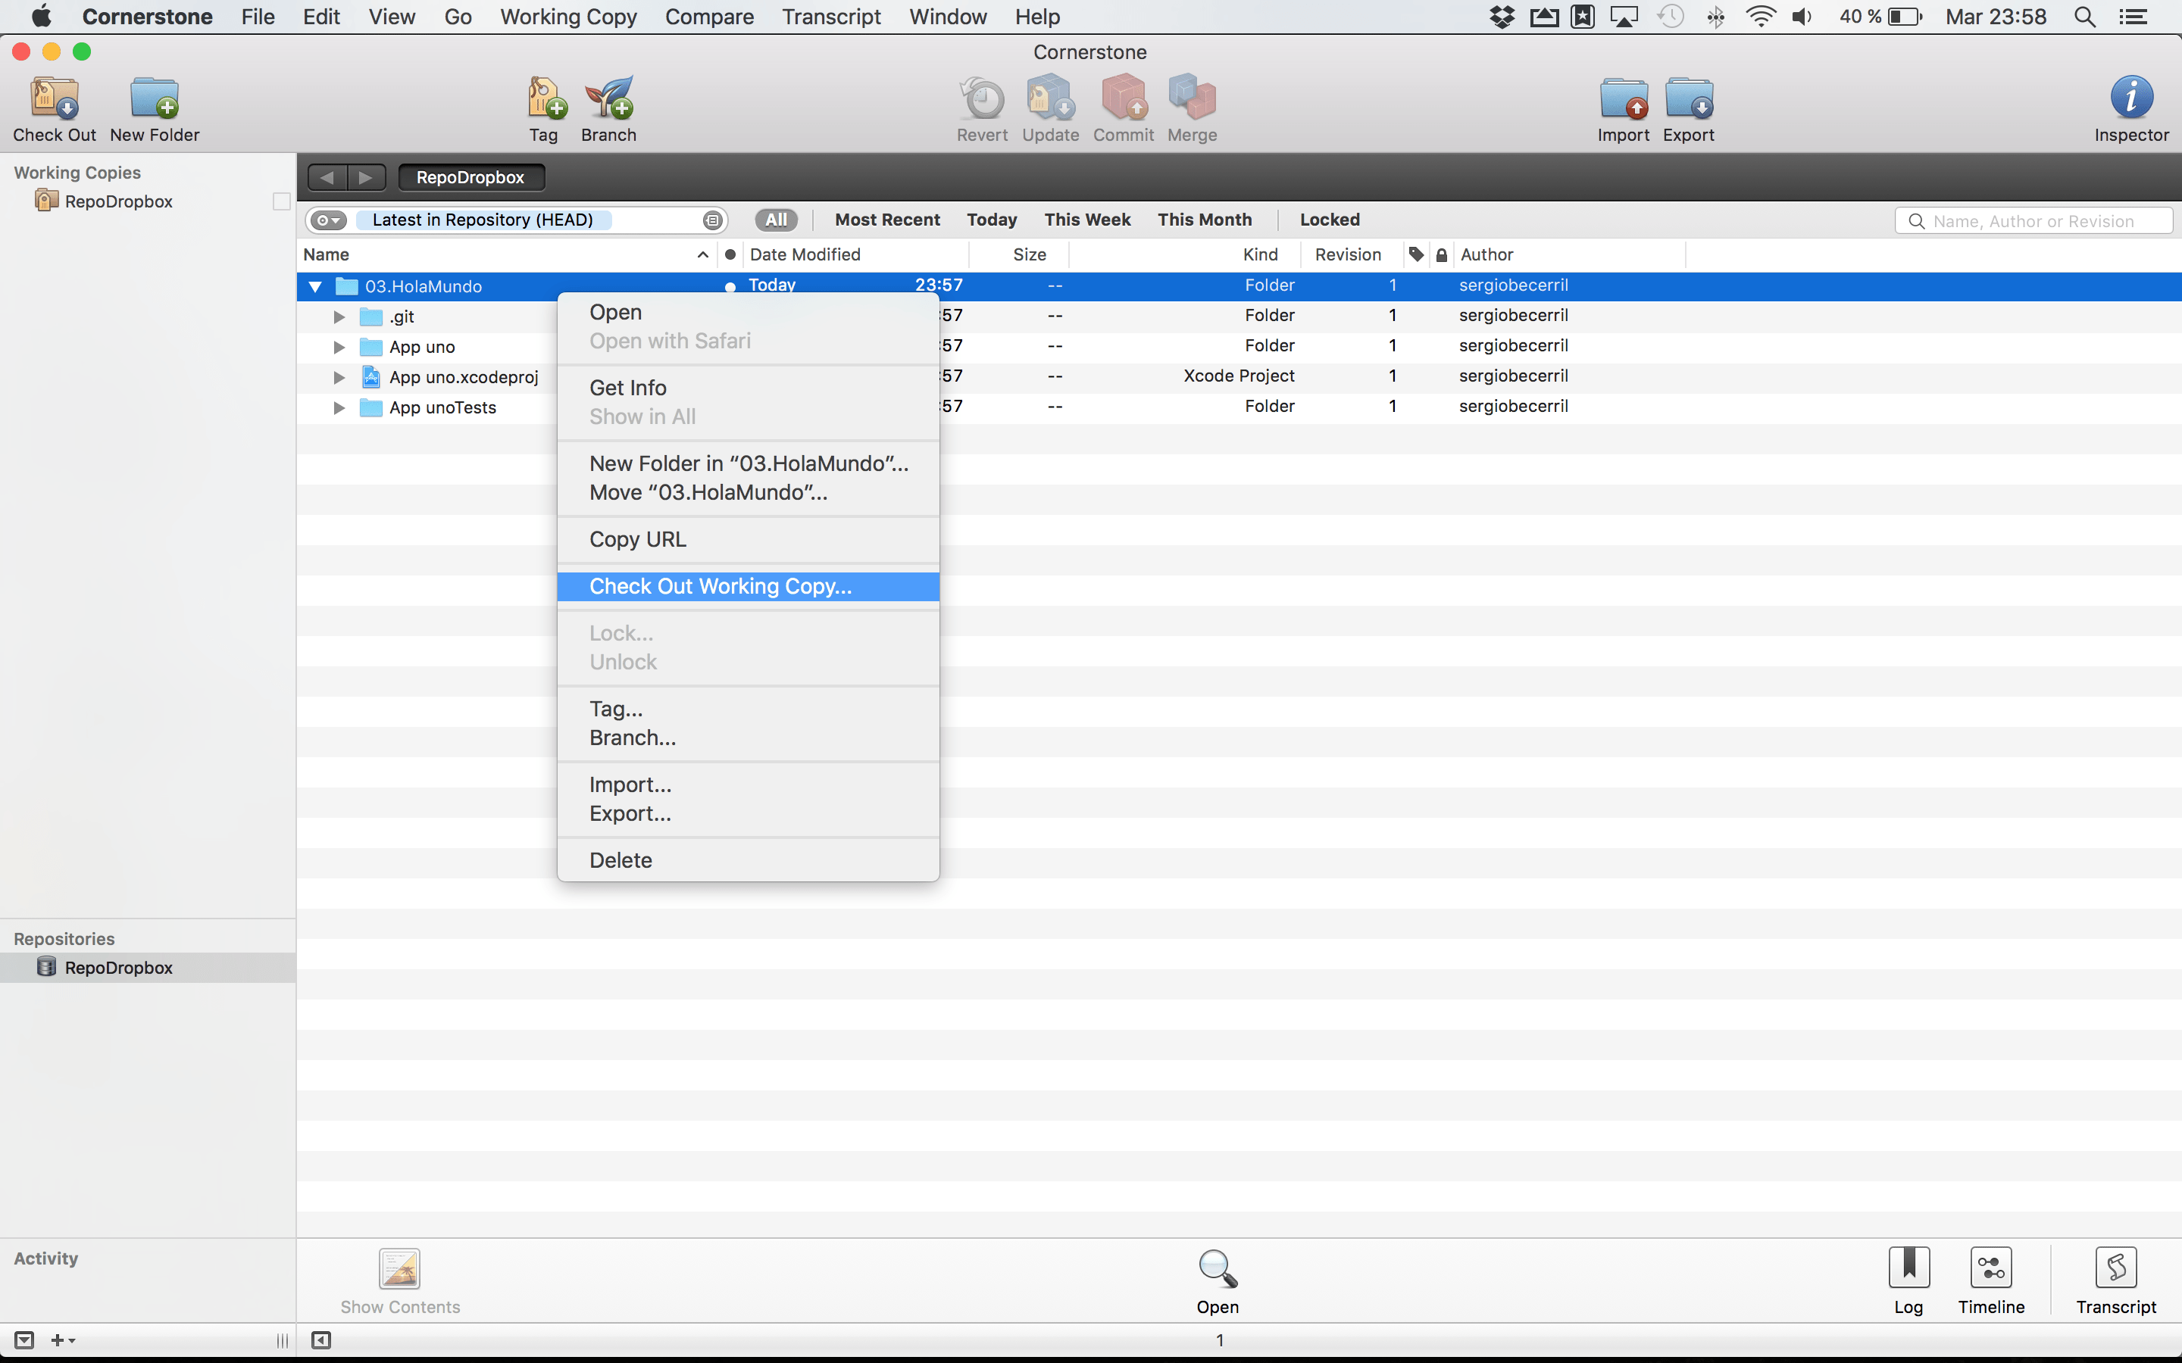Open the Dropbox menu bar icon

coord(1502,16)
